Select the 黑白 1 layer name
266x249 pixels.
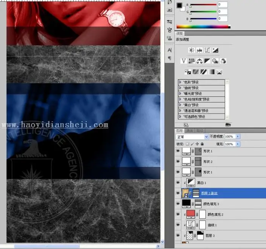click(201, 183)
